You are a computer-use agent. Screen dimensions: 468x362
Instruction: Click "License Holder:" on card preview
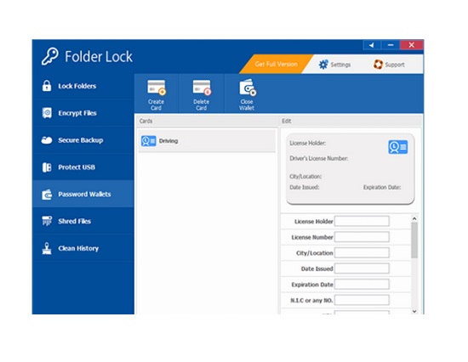click(308, 143)
